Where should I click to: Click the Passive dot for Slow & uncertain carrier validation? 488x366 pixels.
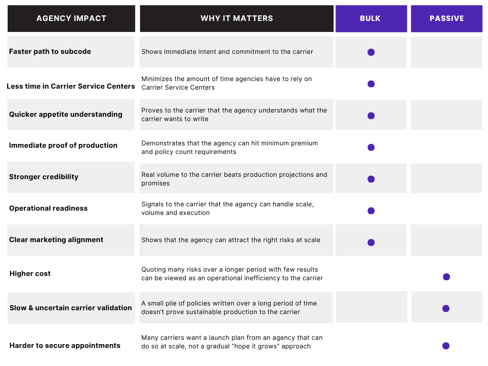[446, 308]
